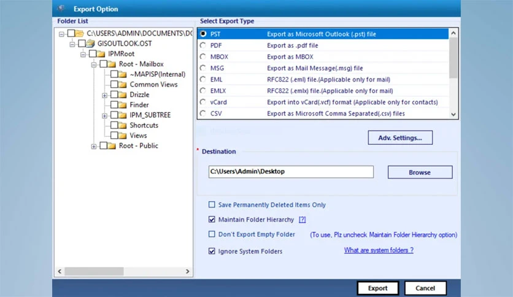Open Adv. Settings dialog
Viewport: 513px width, 297px height.
click(x=400, y=137)
